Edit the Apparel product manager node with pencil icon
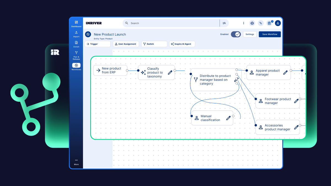Image resolution: width=331 pixels, height=186 pixels. (285, 72)
